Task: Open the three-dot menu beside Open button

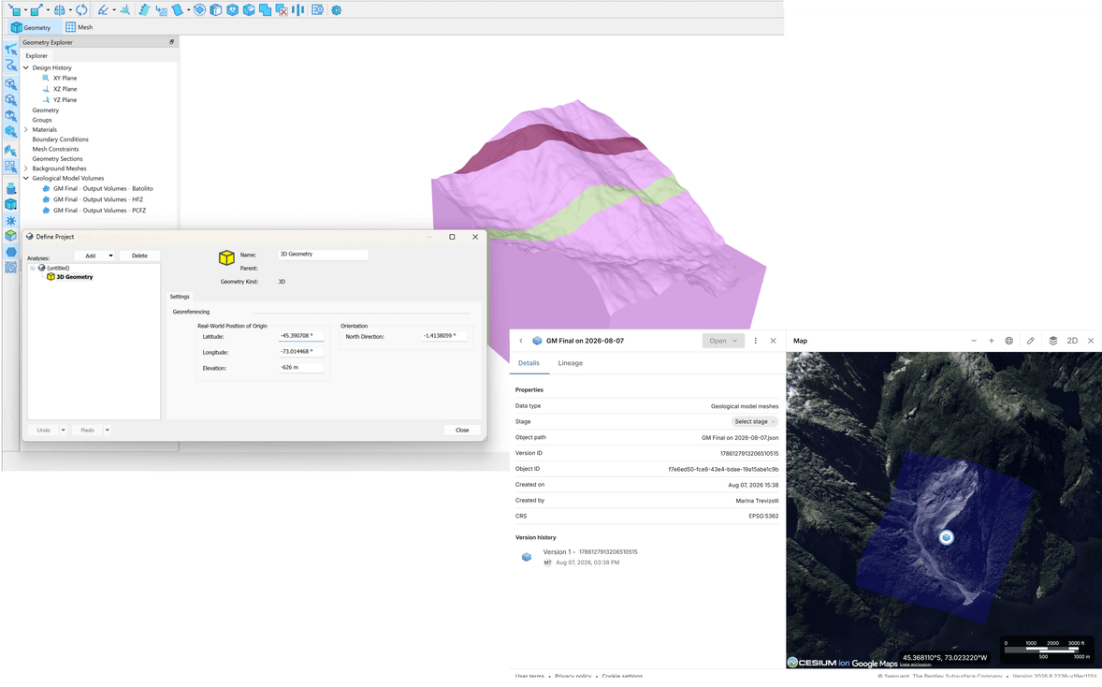Action: coord(756,341)
